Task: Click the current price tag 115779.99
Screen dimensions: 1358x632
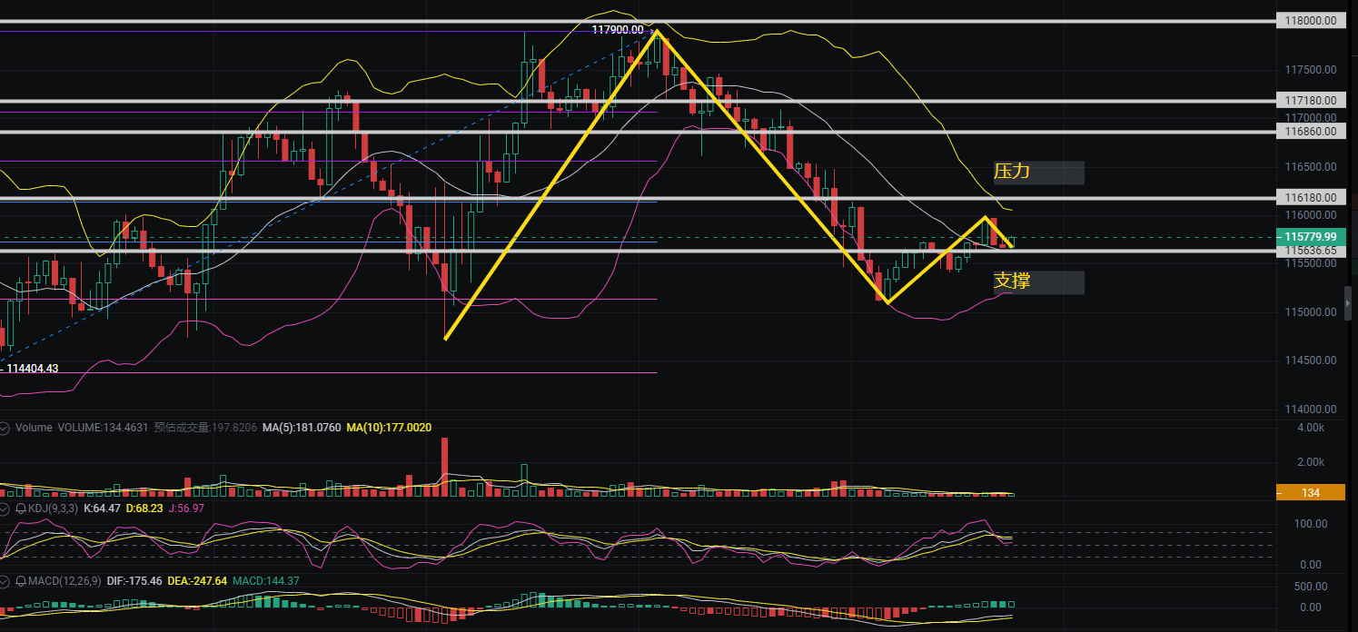Action: (1310, 237)
